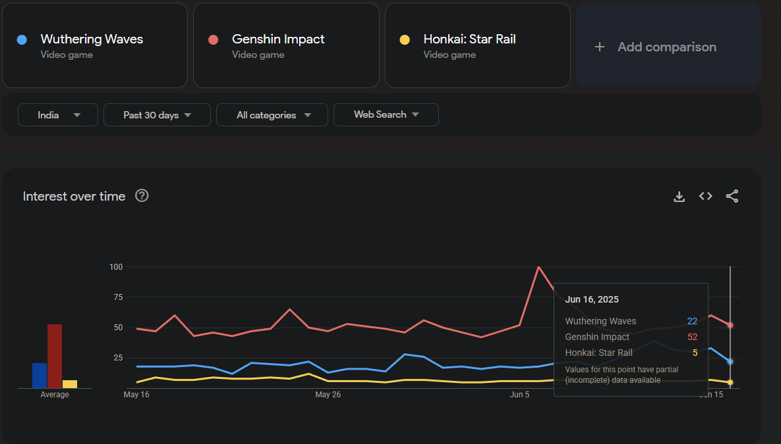Click Honkai: Star Rail value 5 in tooltip
This screenshot has height=444, width=781.
(x=695, y=353)
